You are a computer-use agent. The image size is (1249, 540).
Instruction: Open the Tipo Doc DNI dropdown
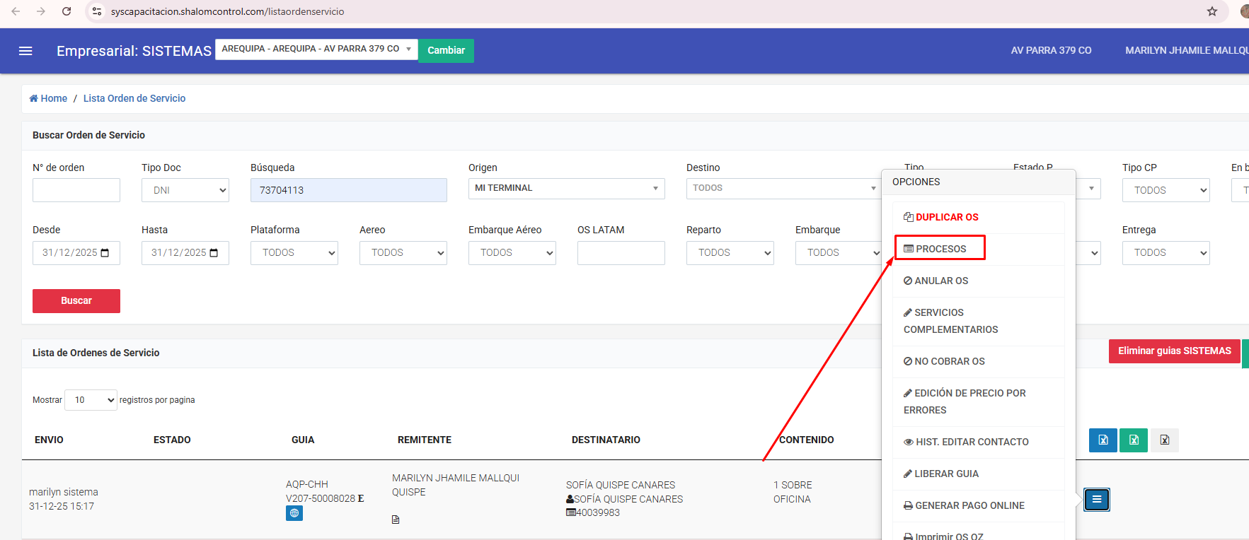coord(185,190)
